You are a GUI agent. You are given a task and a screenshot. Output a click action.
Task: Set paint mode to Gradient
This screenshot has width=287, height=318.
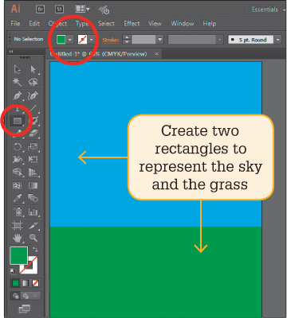26,283
